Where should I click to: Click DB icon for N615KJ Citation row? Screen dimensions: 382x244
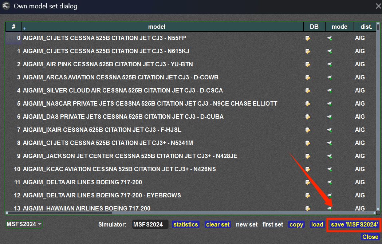pos(308,51)
